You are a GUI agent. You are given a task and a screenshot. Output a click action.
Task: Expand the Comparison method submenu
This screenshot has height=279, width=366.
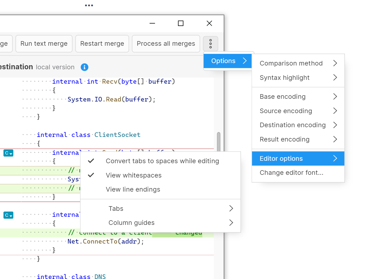point(291,63)
